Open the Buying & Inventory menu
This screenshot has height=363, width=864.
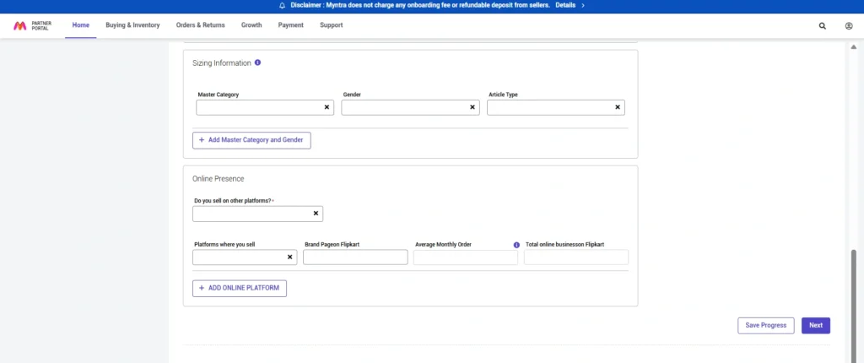(x=132, y=25)
